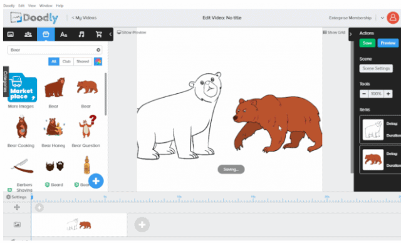The height and width of the screenshot is (243, 401).
Task: Open the Sounds music note tab
Action: pos(81,34)
